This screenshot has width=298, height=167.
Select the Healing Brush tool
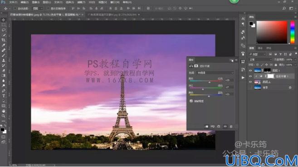click(x=4, y=50)
